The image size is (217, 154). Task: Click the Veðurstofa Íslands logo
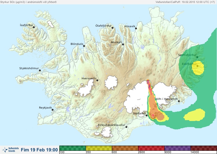click(11, 150)
